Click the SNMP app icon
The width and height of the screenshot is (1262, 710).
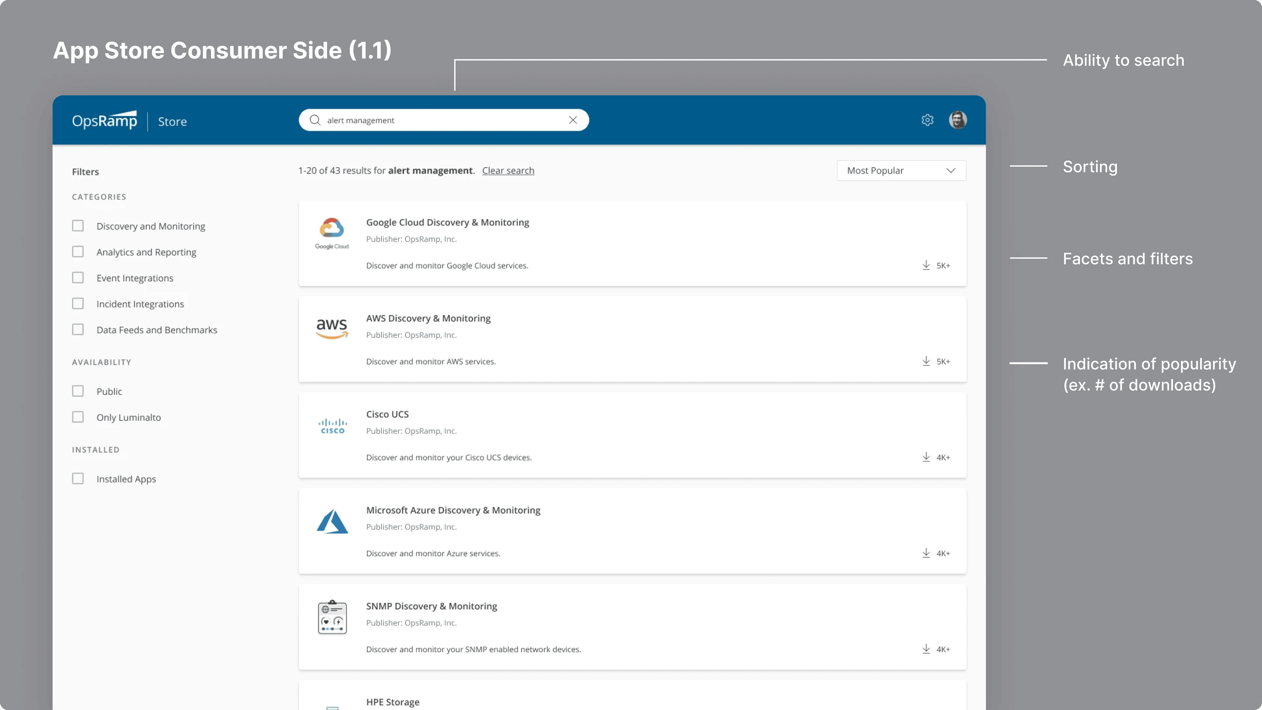tap(332, 617)
